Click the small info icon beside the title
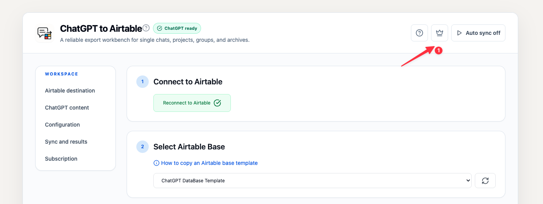 click(146, 28)
